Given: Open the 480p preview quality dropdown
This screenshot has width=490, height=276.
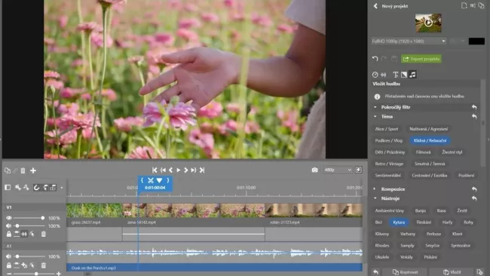Looking at the screenshot, I should 338,170.
